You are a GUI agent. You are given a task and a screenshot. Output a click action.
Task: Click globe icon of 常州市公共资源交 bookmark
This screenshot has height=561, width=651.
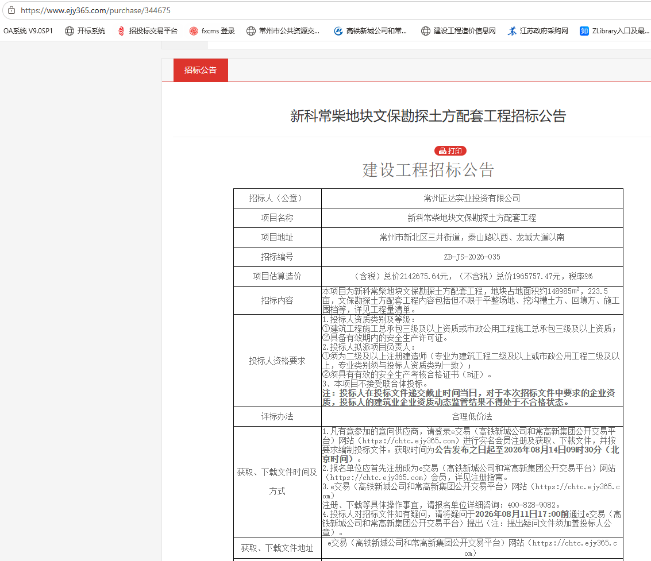coord(251,30)
